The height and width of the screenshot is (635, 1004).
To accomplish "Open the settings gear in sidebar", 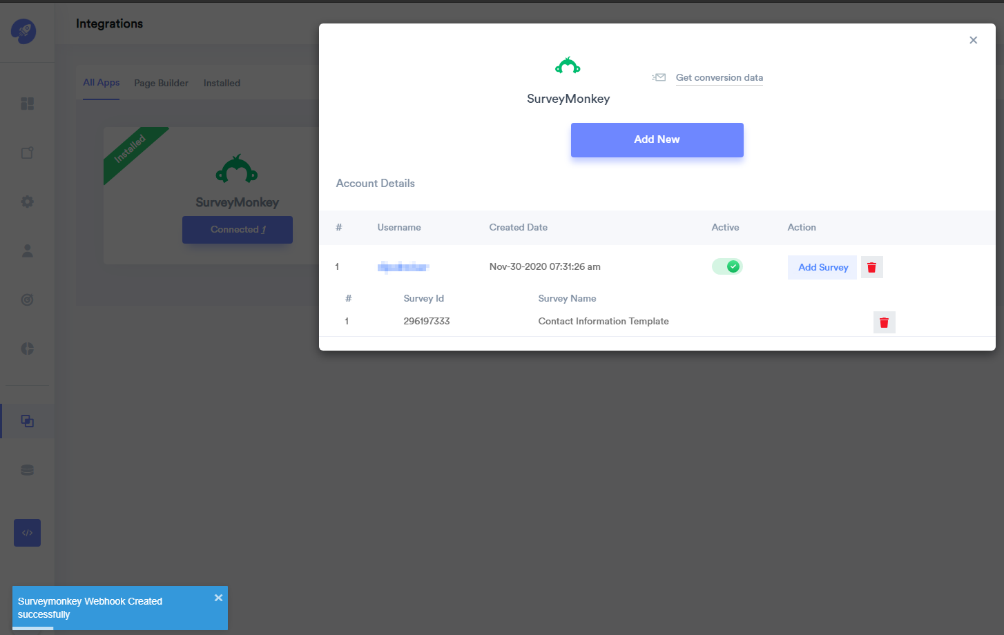I will pos(27,202).
